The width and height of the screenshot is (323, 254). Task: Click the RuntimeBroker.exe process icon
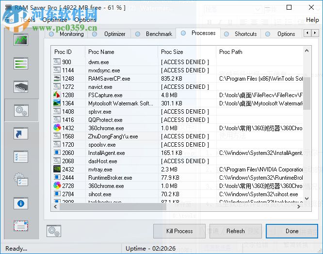[57, 177]
